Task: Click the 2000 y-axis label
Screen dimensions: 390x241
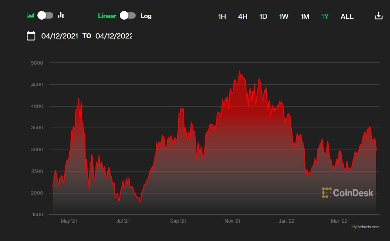Action: point(37,193)
